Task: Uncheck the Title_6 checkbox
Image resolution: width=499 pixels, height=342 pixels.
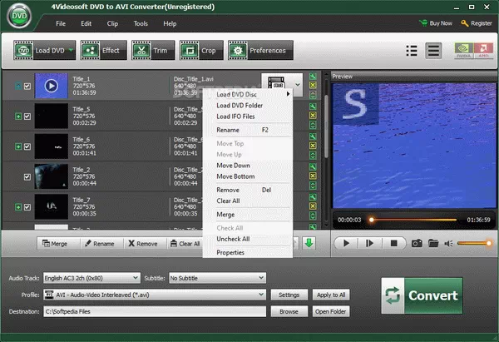Action: (x=27, y=146)
